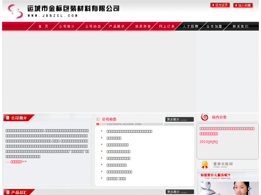Open the last news item in 公司动态 list

coord(116,179)
